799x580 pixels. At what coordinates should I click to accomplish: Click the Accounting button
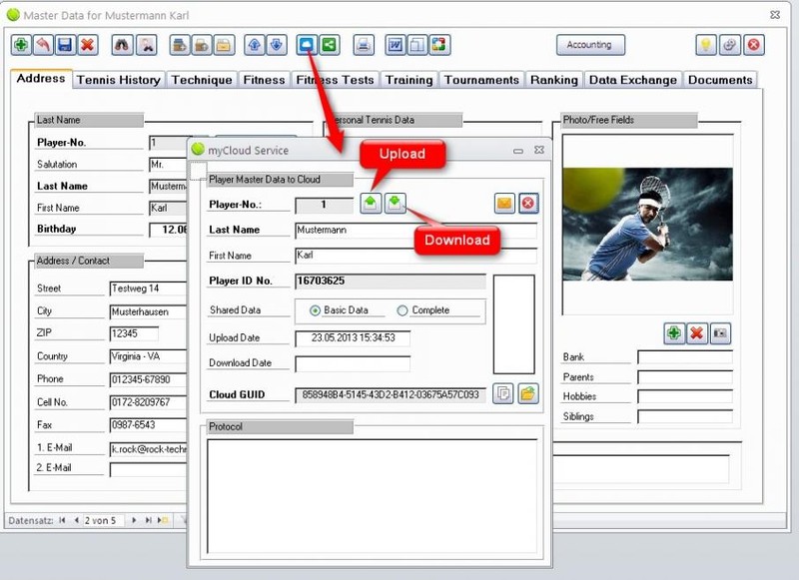(x=589, y=45)
